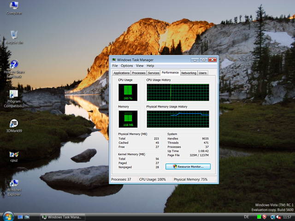Switch to the Applications tab

click(x=122, y=73)
